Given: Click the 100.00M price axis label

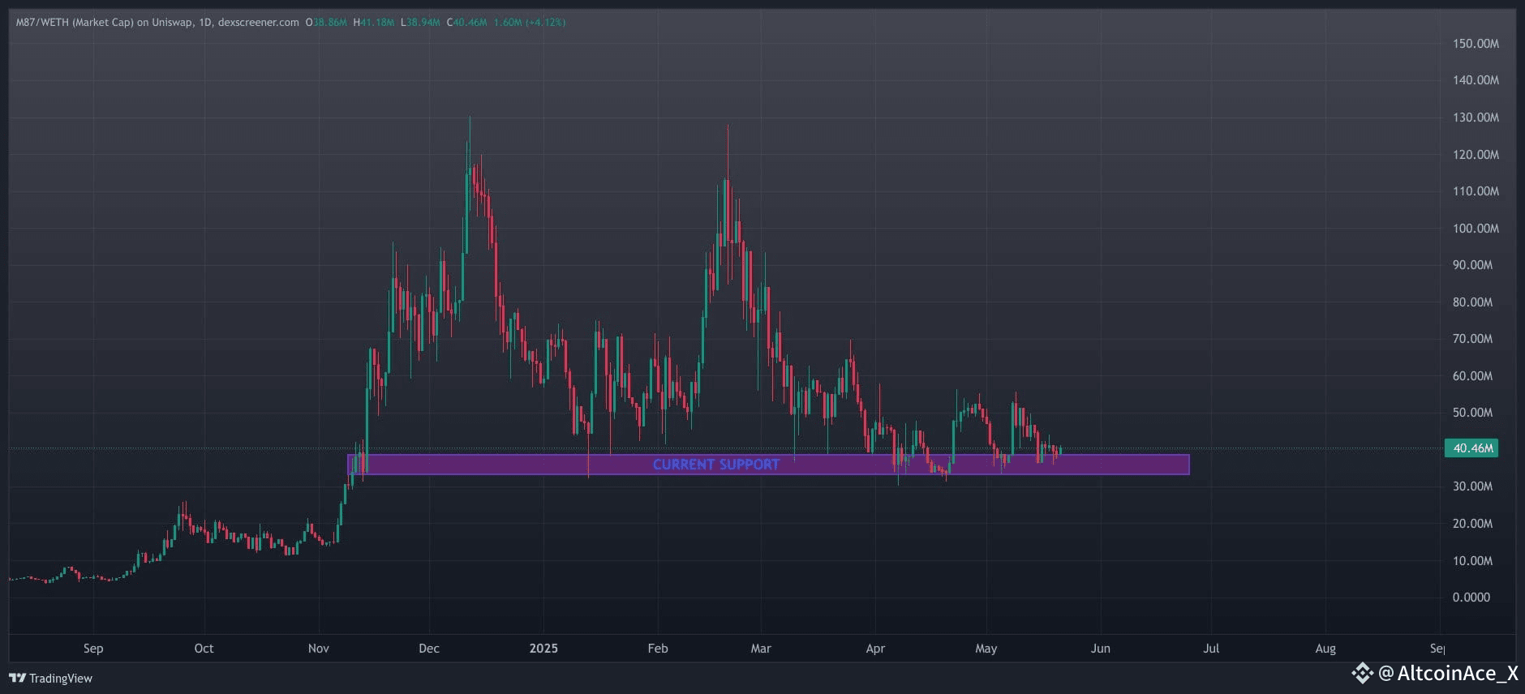Looking at the screenshot, I should pyautogui.click(x=1476, y=229).
